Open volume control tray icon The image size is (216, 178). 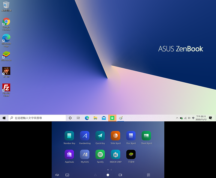click(189, 118)
